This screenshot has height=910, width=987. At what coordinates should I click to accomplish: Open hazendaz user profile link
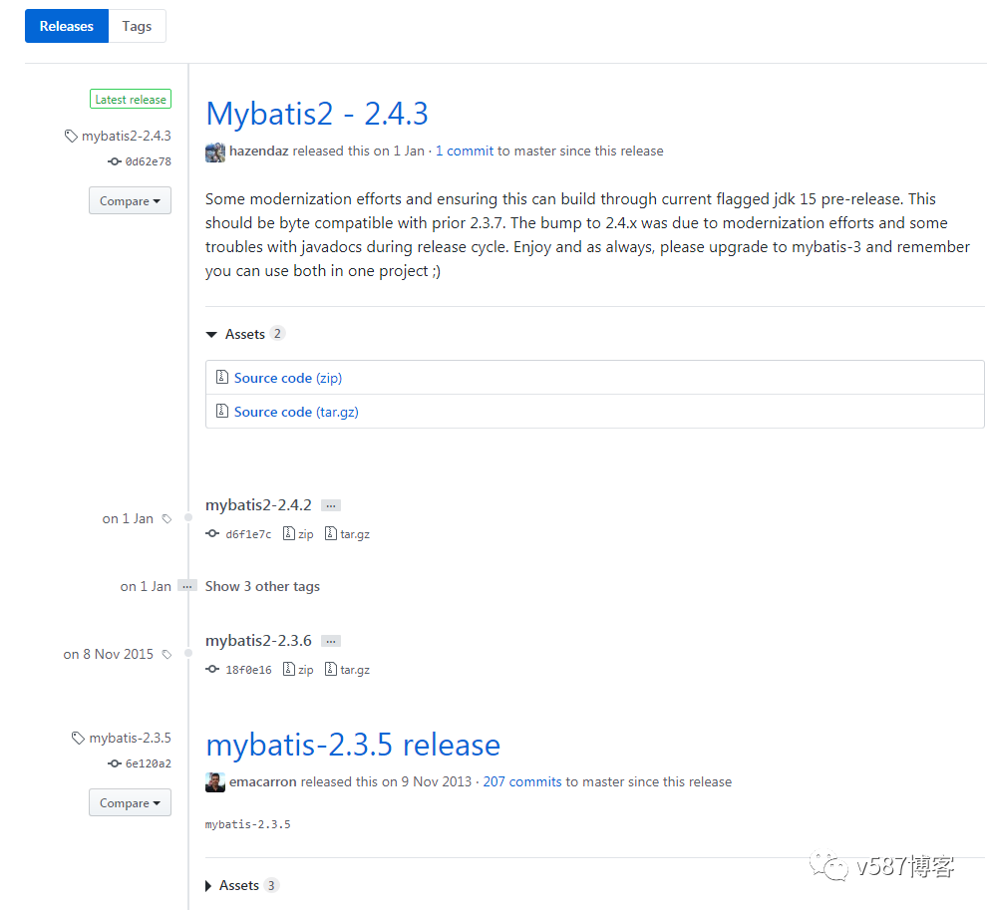tap(258, 152)
